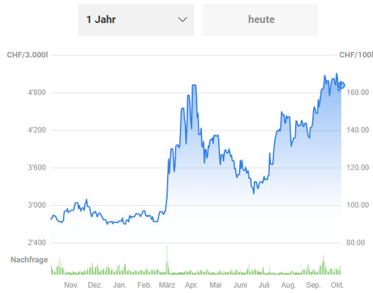Click the Jan. month label
The height and width of the screenshot is (293, 373).
[x=120, y=285]
